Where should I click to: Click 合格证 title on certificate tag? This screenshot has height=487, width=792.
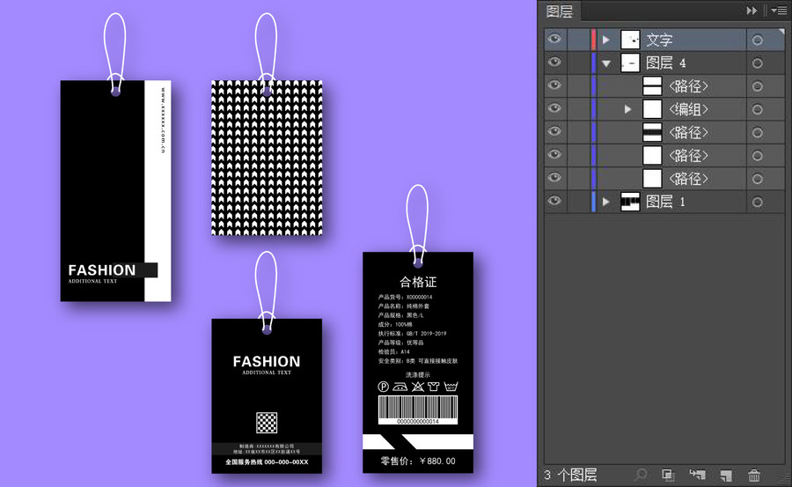[418, 282]
